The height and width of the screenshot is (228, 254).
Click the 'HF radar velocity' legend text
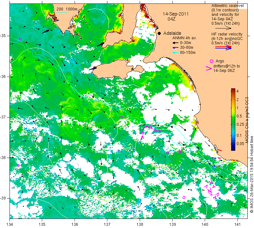coord(227,34)
